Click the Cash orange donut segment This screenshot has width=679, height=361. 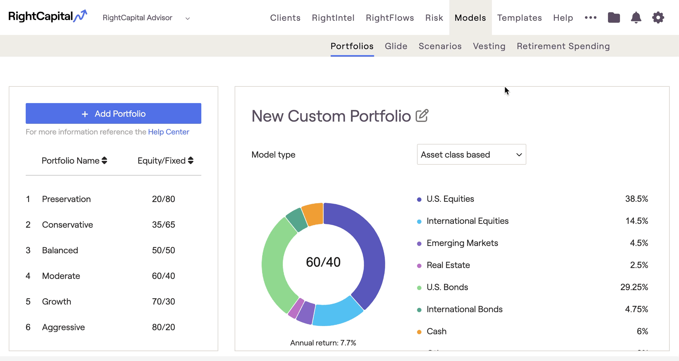pyautogui.click(x=314, y=214)
